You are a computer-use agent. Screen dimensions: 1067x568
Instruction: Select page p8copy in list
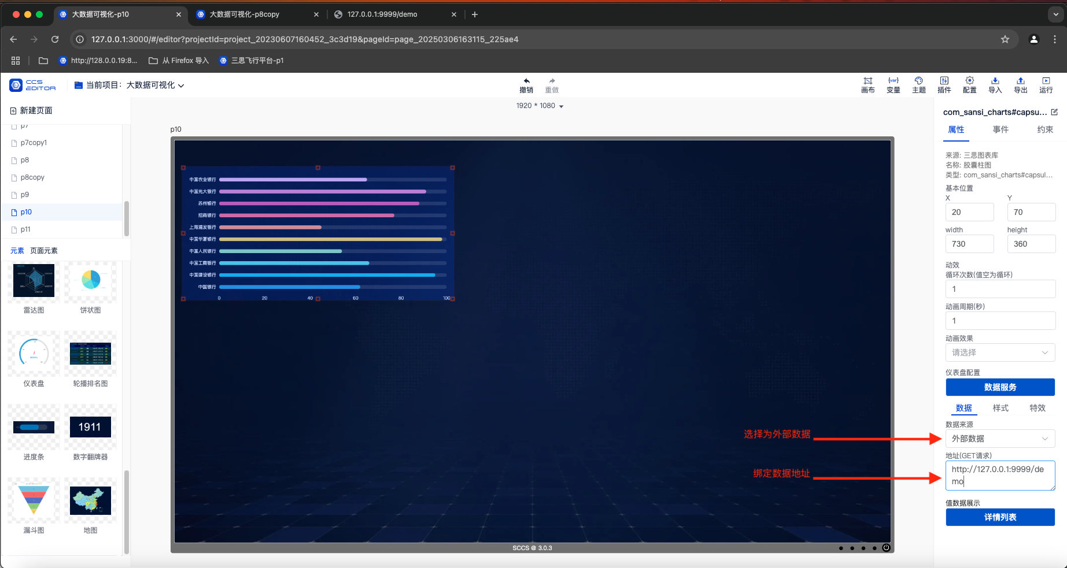click(62, 177)
